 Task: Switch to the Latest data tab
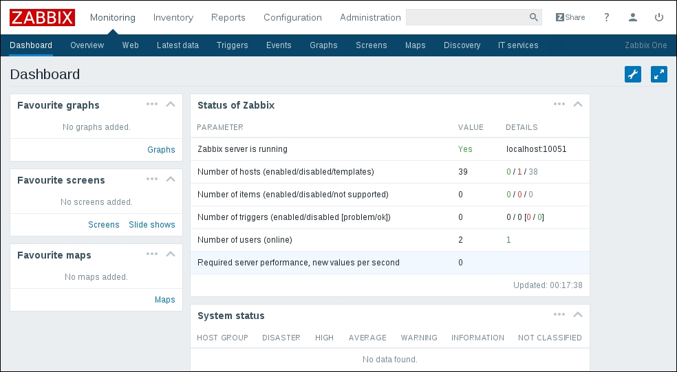[178, 45]
